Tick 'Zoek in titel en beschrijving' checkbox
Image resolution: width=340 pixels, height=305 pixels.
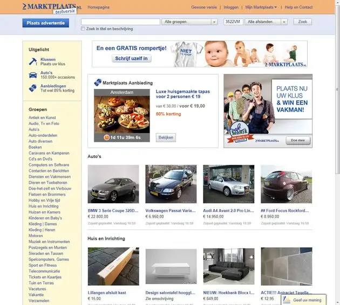(x=83, y=29)
